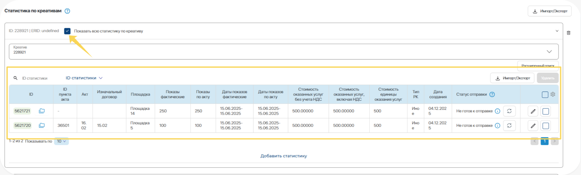Click the Добавить статистику link
581x175 pixels.
pos(284,156)
